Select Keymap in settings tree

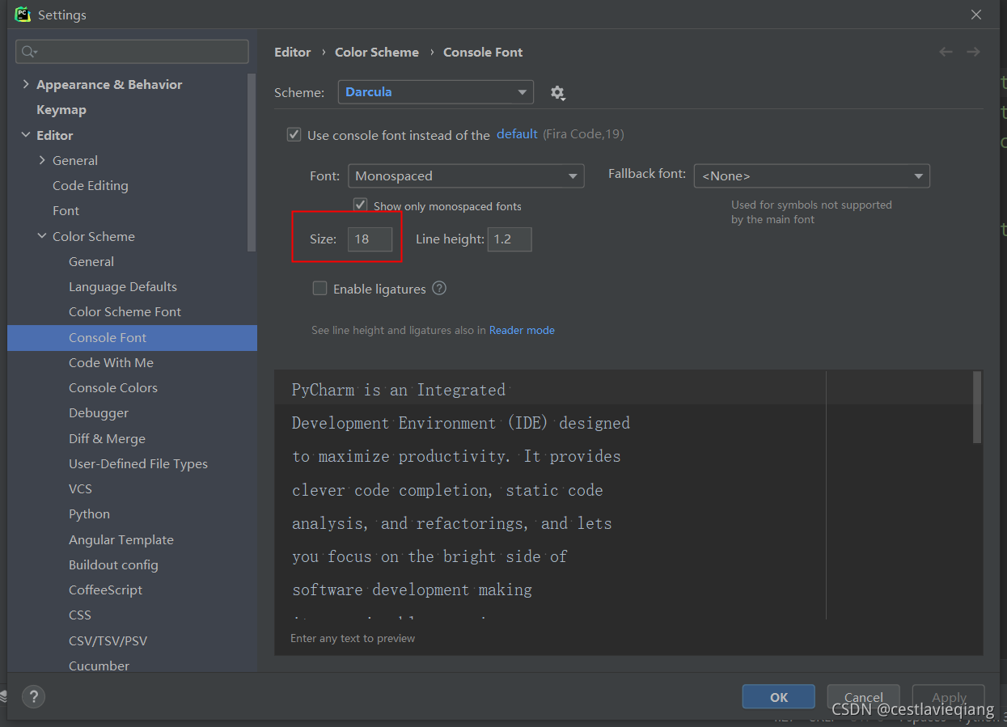pos(61,109)
